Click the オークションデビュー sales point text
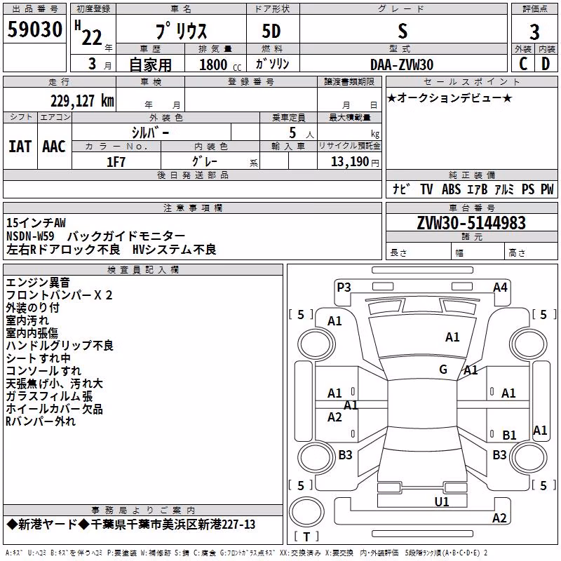This screenshot has width=561, height=561. [x=450, y=97]
